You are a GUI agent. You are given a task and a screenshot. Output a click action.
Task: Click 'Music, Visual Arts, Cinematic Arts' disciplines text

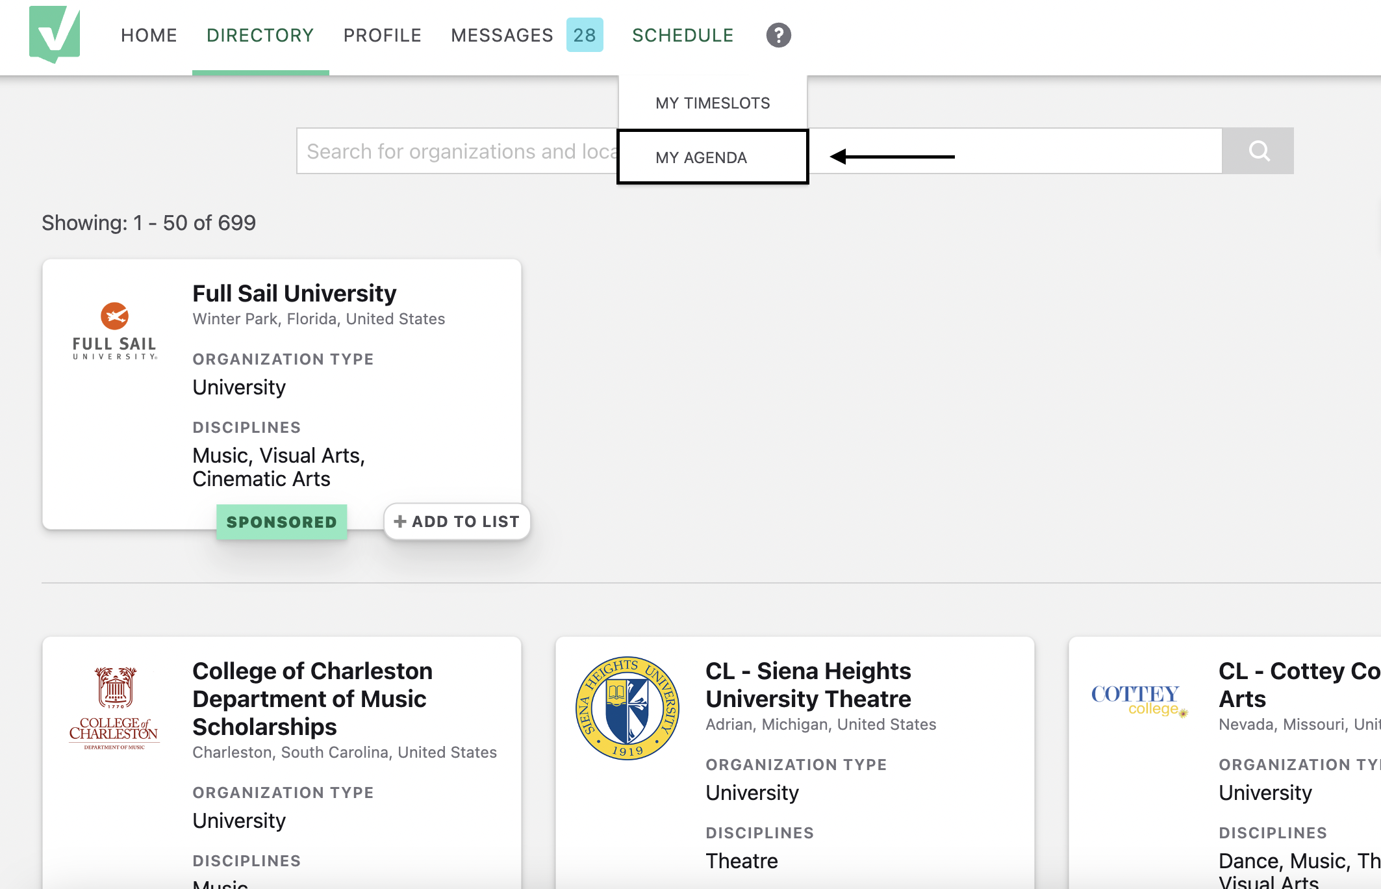click(x=279, y=467)
